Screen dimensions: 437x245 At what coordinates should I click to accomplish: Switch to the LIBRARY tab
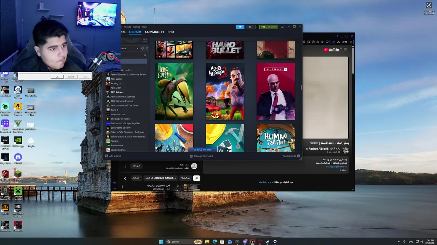135,32
